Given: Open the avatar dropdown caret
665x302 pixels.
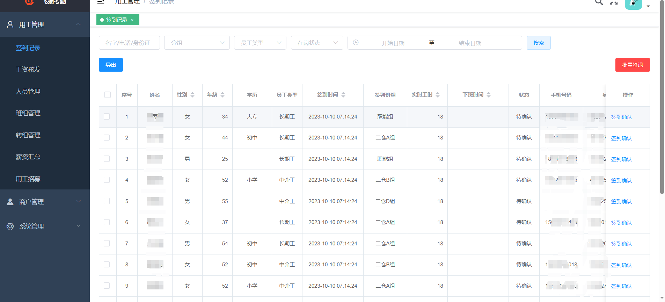Looking at the screenshot, I should tap(648, 6).
